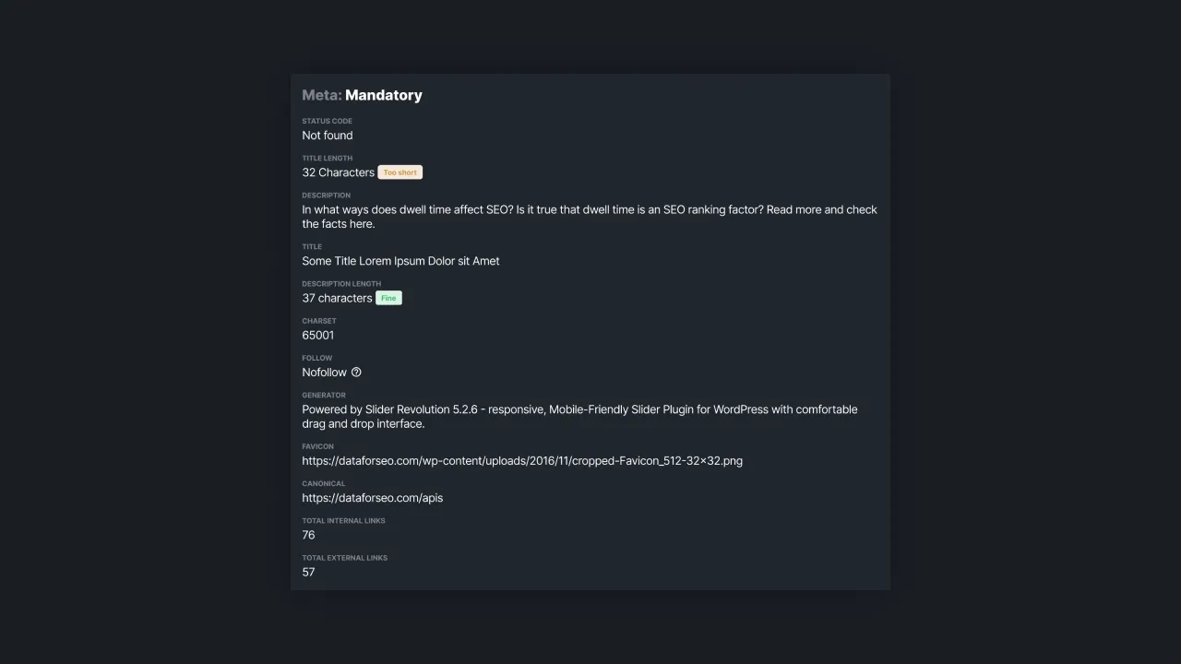Click the 'Some Title Lorem Ipsum' title text
1181x664 pixels.
tap(400, 261)
